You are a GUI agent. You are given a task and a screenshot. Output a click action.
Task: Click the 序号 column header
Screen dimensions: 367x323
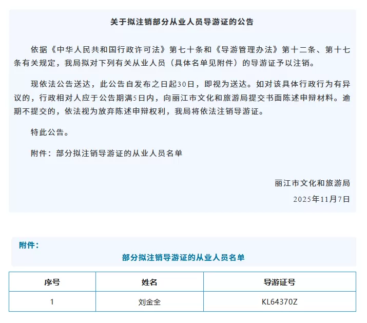[52, 282]
